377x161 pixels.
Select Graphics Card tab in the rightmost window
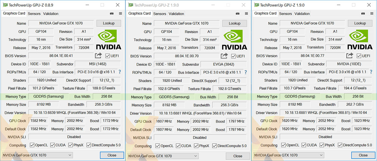click(265, 13)
